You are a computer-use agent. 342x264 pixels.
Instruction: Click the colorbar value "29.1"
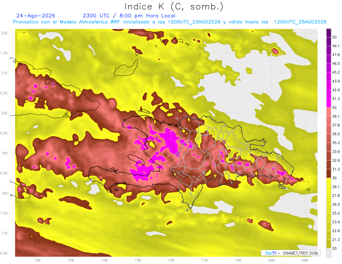[x=336, y=187]
